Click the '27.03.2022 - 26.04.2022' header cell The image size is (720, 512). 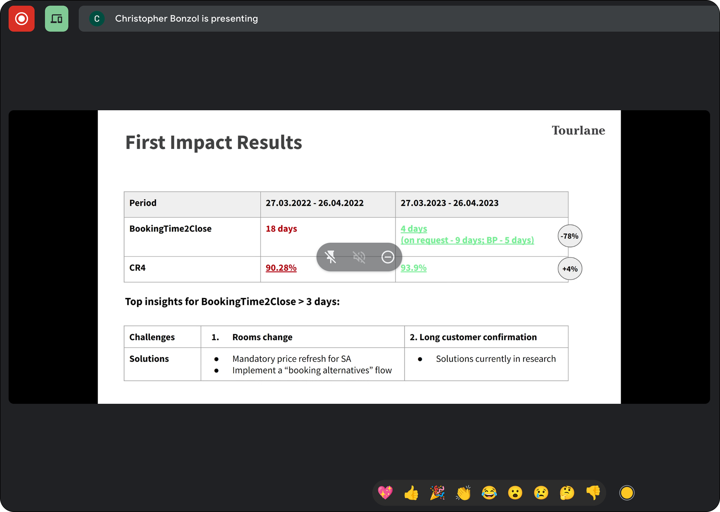[x=328, y=204]
